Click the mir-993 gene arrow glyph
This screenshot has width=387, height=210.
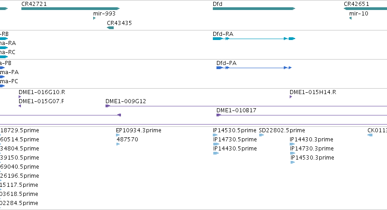[x=94, y=18]
